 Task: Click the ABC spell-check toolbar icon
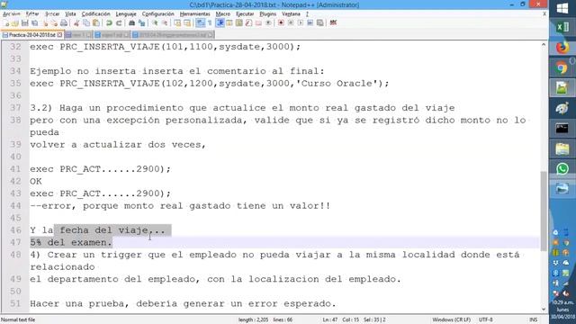[x=333, y=23]
